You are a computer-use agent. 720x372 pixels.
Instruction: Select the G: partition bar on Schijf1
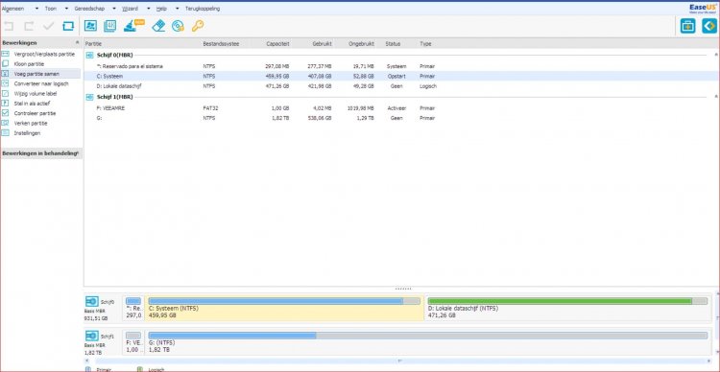pos(427,343)
